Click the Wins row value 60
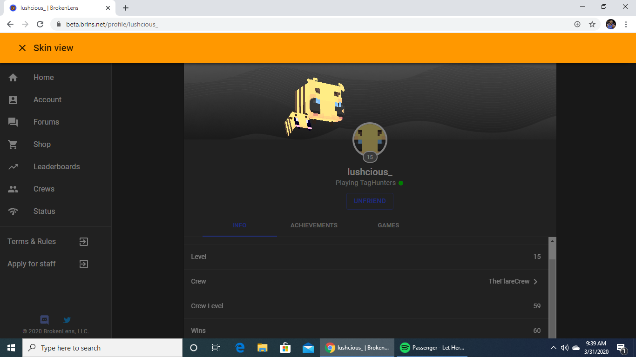Viewport: 636px width, 357px height. [537, 331]
